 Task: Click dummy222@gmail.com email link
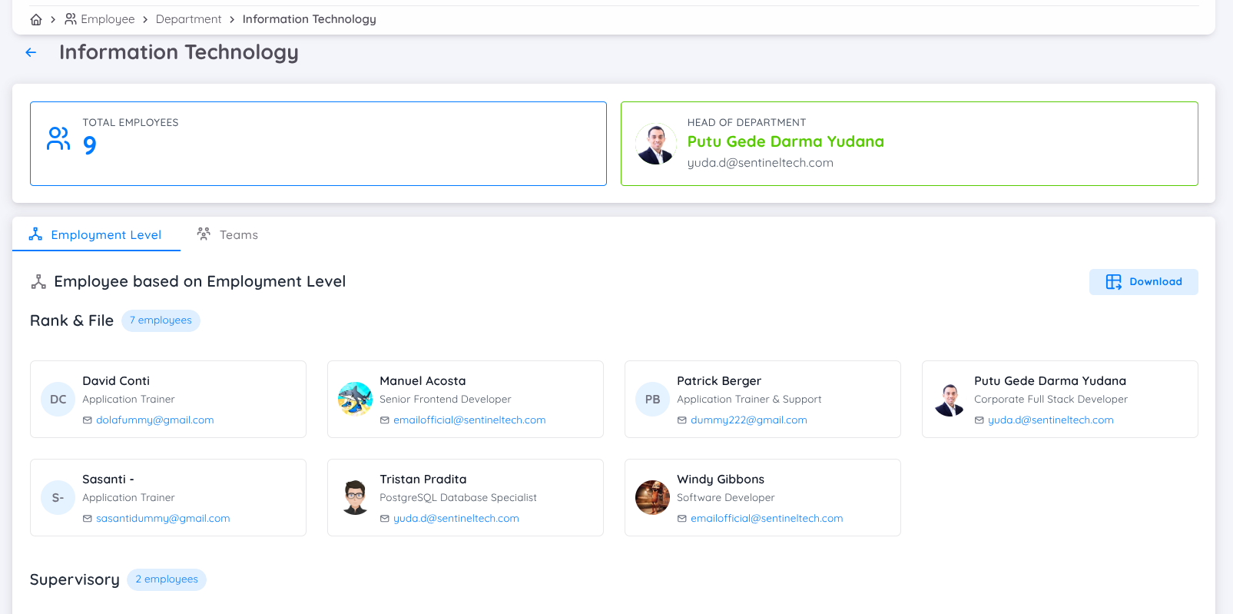tap(749, 420)
